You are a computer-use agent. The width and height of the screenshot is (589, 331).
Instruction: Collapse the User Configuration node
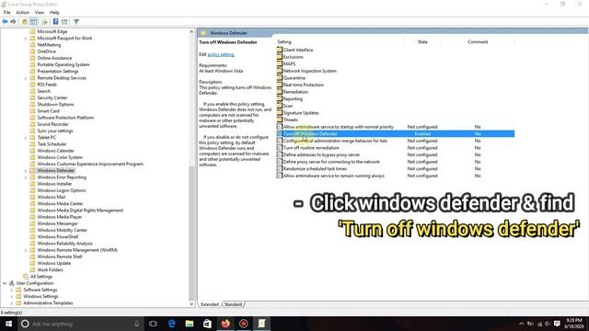point(5,283)
